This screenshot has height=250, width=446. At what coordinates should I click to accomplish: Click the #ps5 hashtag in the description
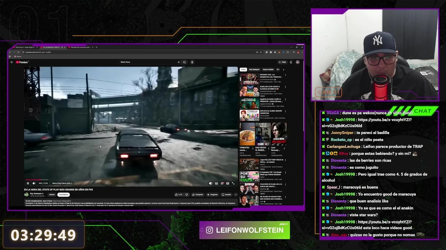point(55,201)
